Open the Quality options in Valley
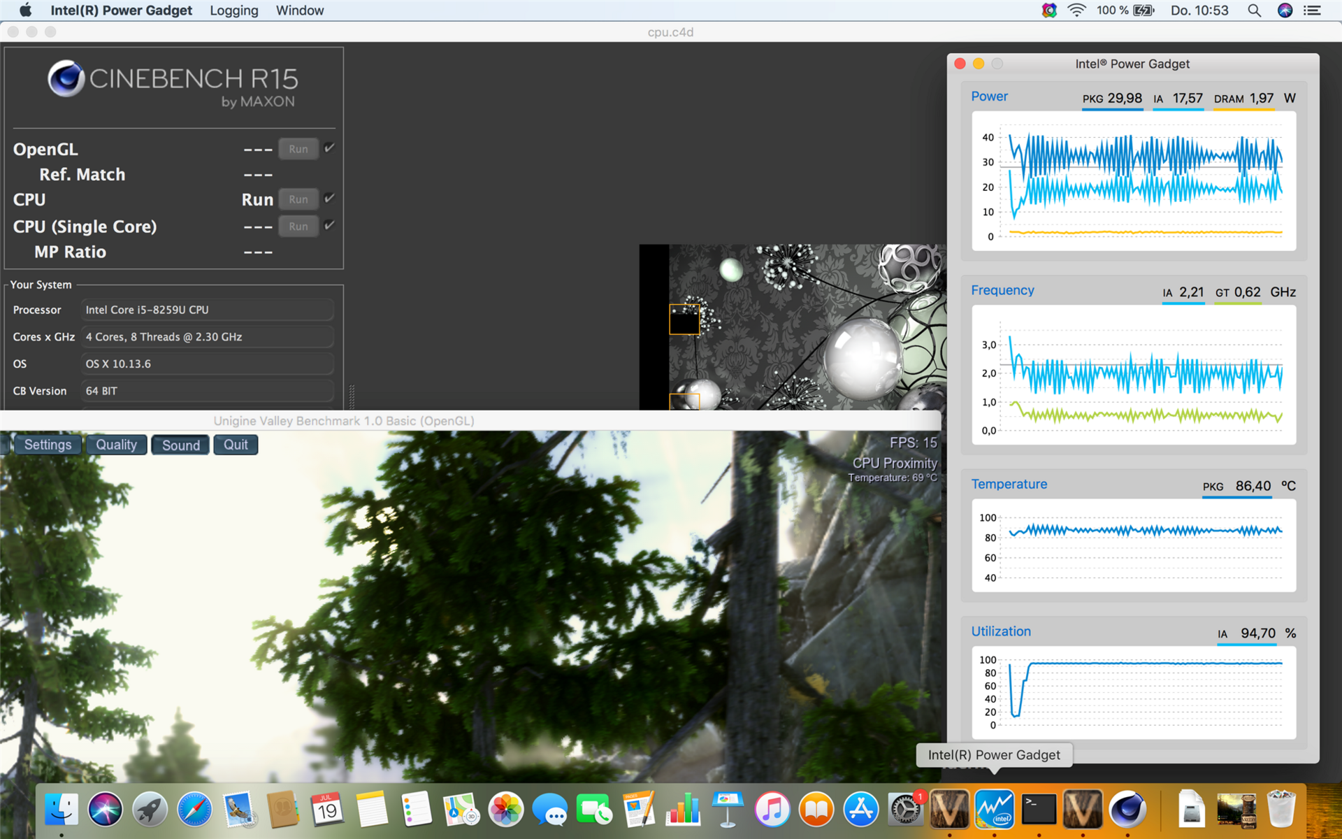This screenshot has width=1342, height=839. pyautogui.click(x=116, y=445)
